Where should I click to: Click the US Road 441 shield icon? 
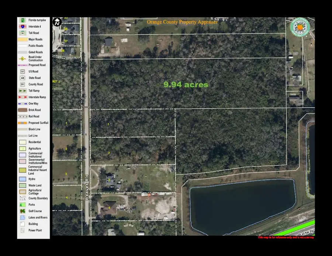[22, 71]
